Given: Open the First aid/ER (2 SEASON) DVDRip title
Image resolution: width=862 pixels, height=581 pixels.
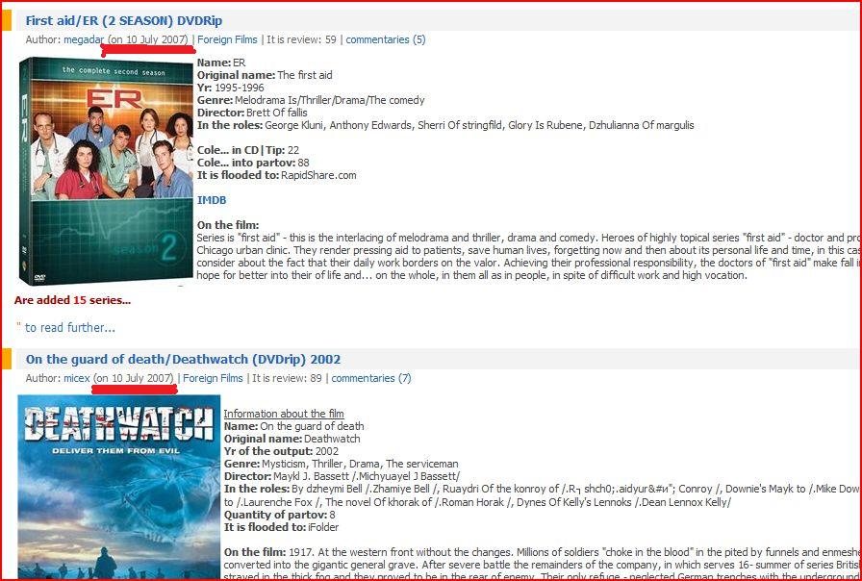Looking at the screenshot, I should tap(124, 21).
